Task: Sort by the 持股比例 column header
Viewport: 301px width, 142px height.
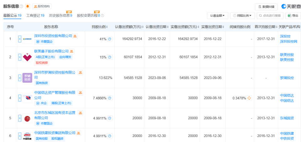Action: 100,27
